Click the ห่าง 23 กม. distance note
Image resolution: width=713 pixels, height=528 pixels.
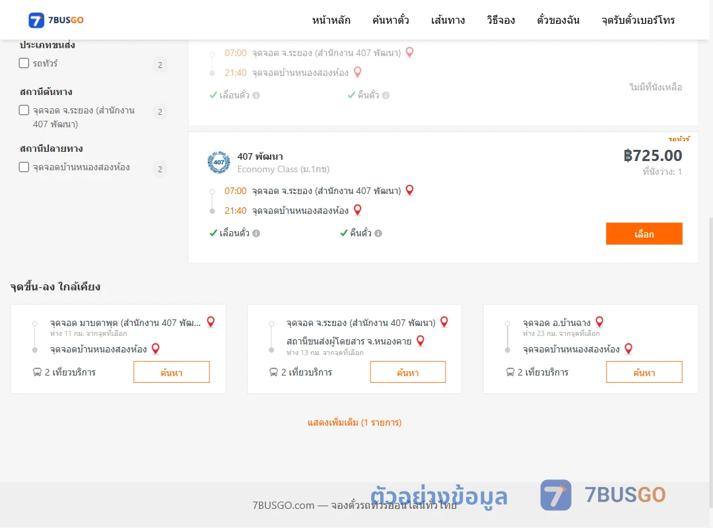(x=561, y=333)
